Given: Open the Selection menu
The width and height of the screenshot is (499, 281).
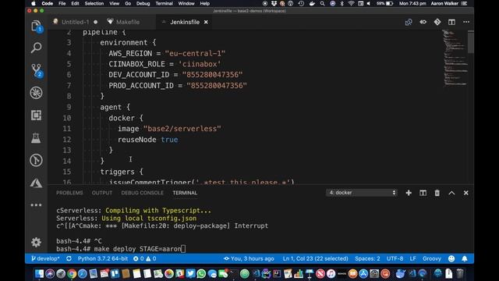Looking at the screenshot, I should click(94, 3).
